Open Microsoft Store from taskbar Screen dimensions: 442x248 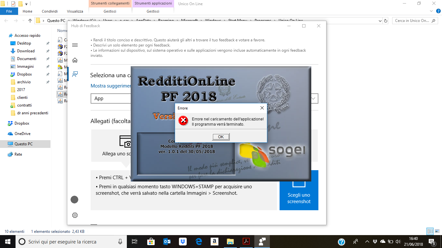pos(151,242)
